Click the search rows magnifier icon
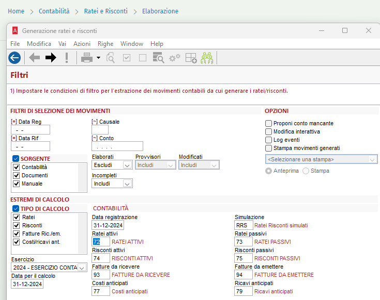Viewport: 380px width, 300px height. point(159,58)
